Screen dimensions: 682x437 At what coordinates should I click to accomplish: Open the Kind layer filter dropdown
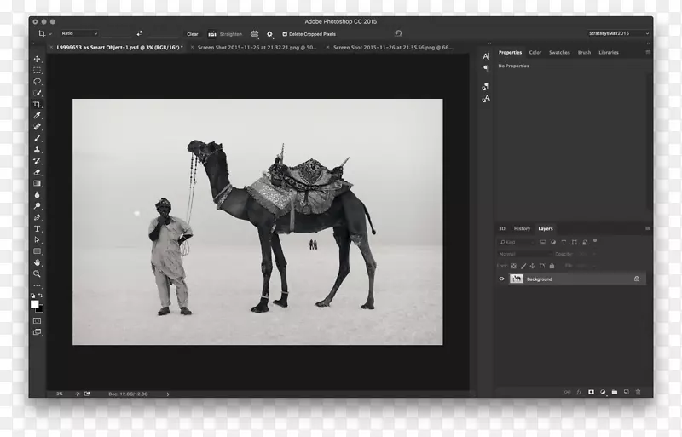[x=517, y=242]
